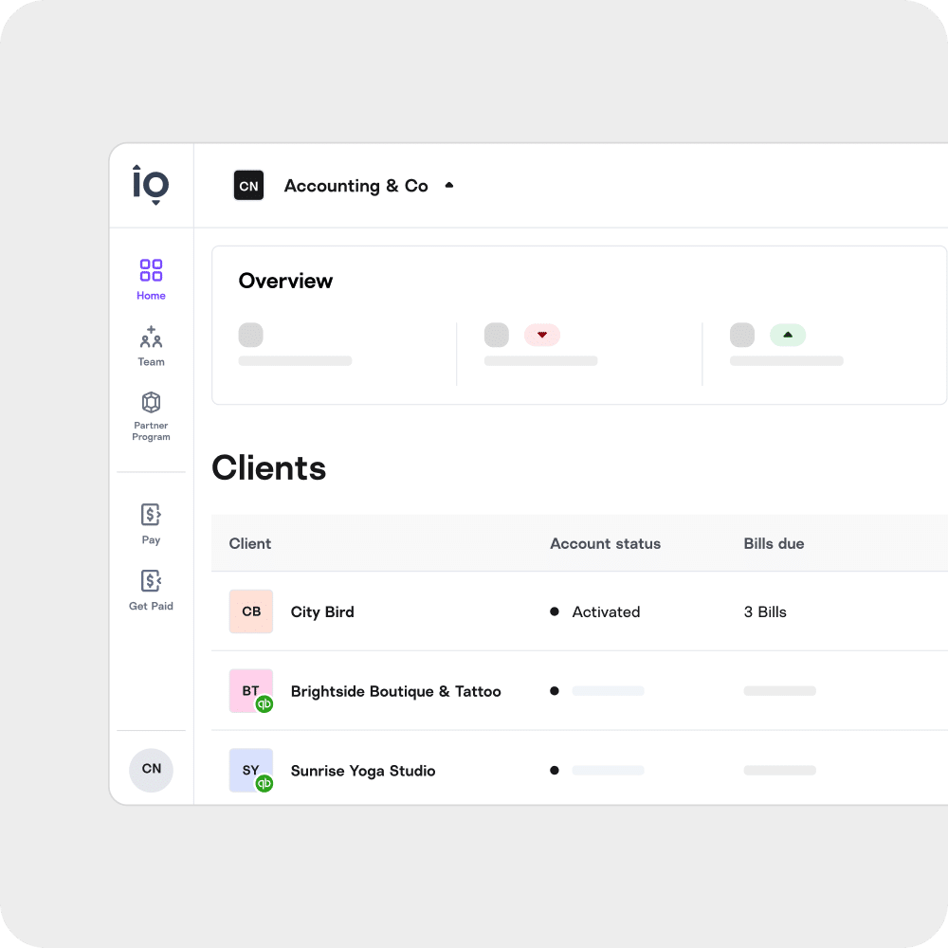Image resolution: width=948 pixels, height=948 pixels.
Task: Expand the Accounting & Co company switcher arrow
Action: pos(449,185)
